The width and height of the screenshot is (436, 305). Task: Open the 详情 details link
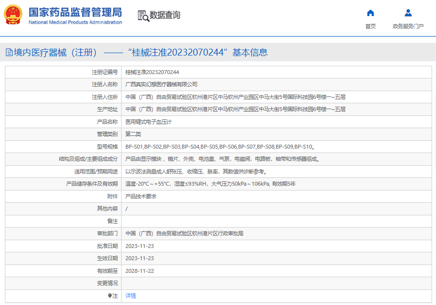coord(130,296)
